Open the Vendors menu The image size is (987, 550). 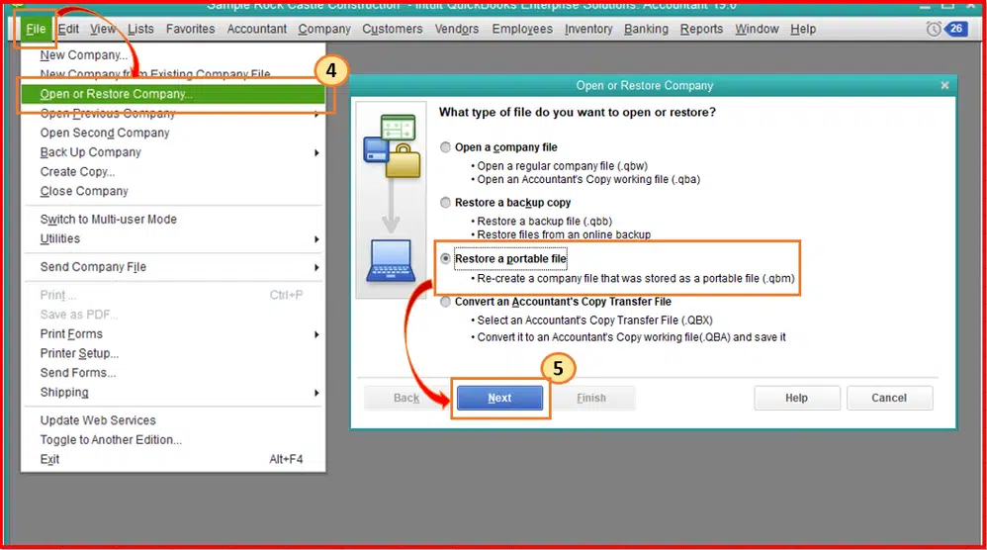point(456,29)
